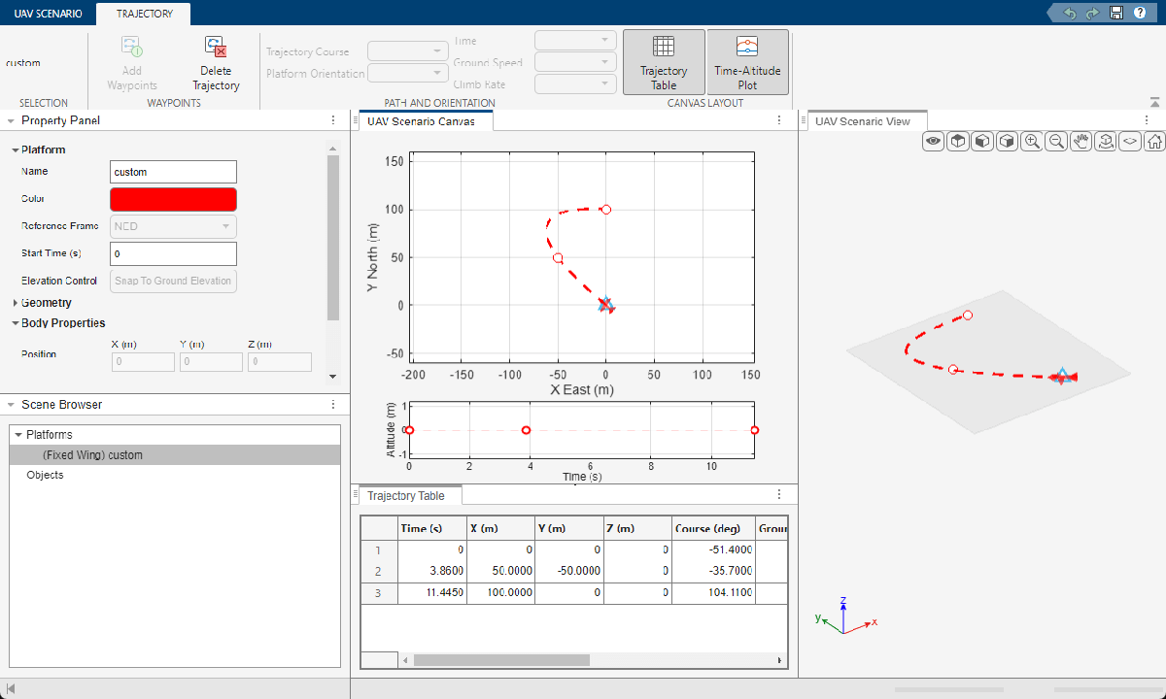Click the eye visibility icon in scenario view
Viewport: 1166px width, 699px height.
tap(933, 141)
